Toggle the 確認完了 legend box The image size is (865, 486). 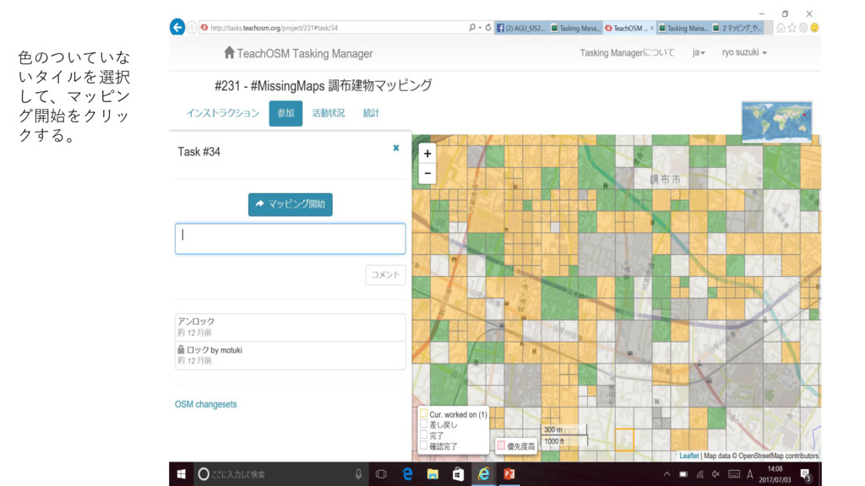(424, 445)
